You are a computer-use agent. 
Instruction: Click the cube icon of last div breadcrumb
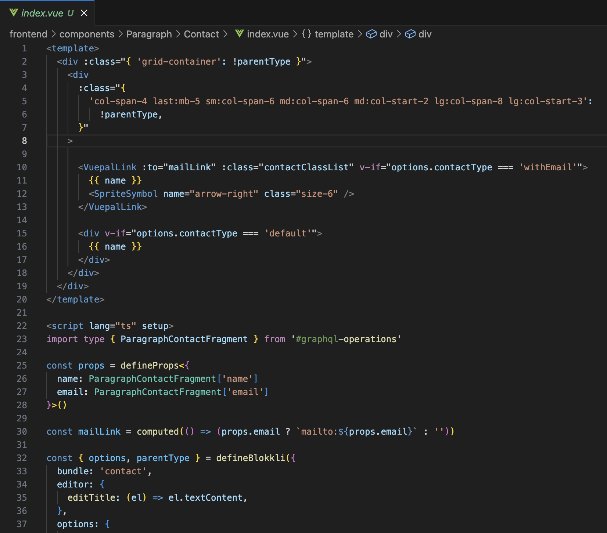tap(410, 34)
